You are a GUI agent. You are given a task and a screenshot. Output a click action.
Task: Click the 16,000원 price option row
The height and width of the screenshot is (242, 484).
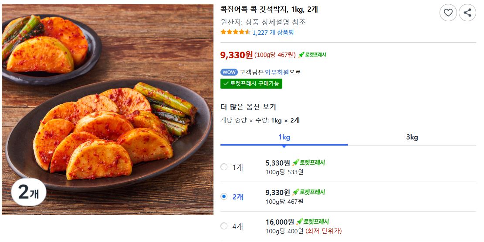click(x=348, y=226)
